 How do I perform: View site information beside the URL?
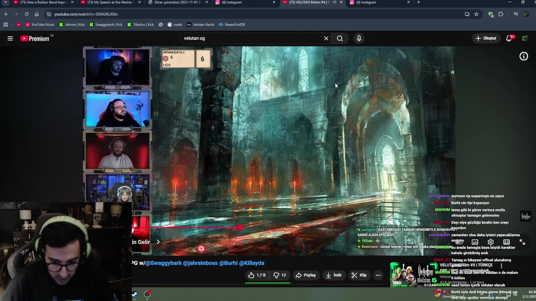(x=49, y=14)
